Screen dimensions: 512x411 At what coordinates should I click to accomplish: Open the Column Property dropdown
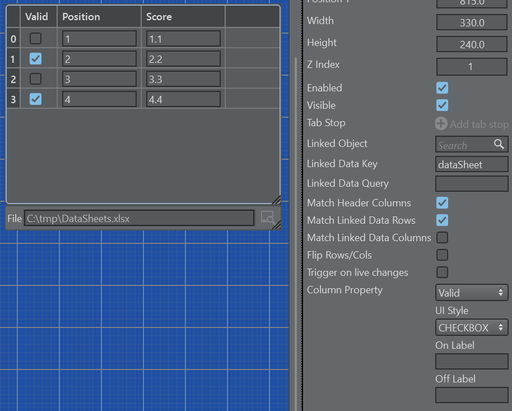pos(472,293)
